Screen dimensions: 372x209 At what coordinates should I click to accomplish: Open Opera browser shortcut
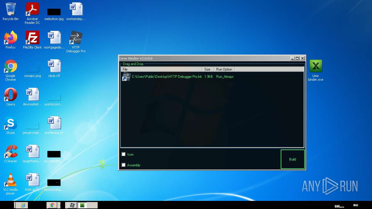[10, 97]
